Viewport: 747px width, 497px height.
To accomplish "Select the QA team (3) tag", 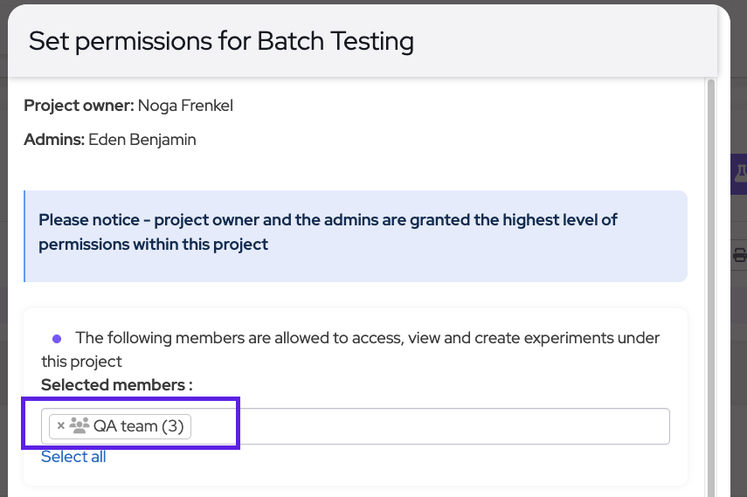I will pyautogui.click(x=120, y=426).
